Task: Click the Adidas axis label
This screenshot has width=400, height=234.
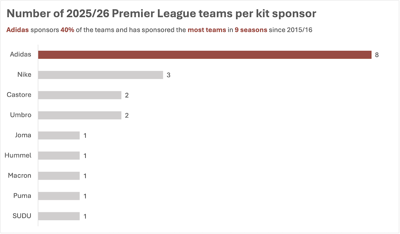Action: click(x=21, y=54)
